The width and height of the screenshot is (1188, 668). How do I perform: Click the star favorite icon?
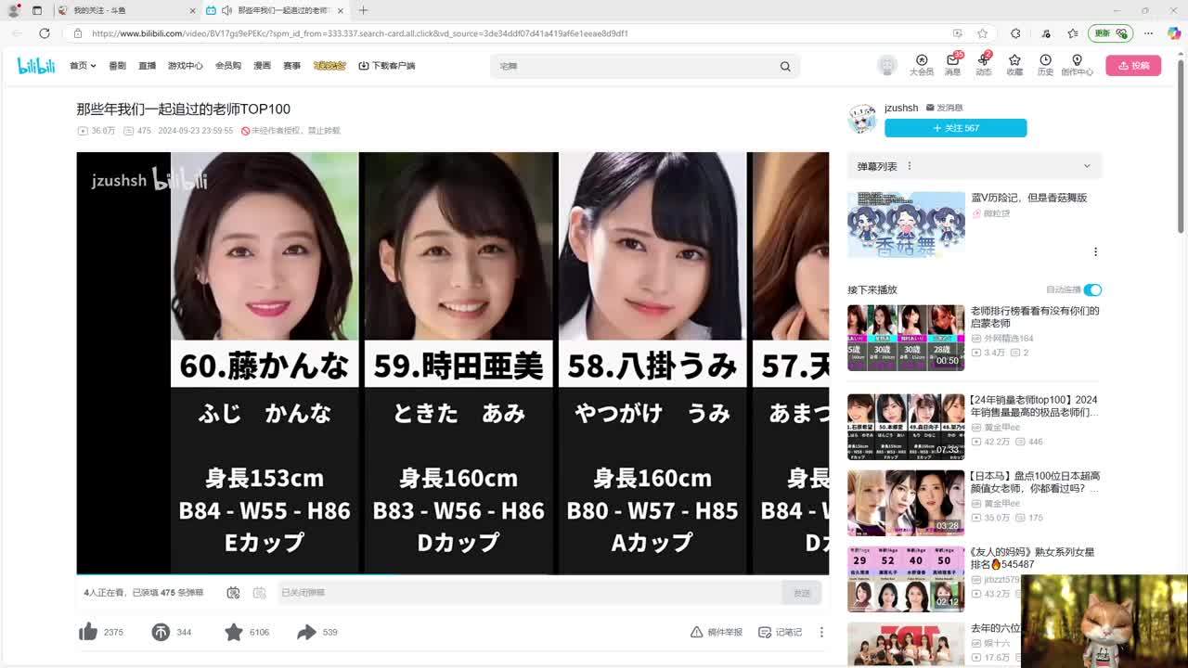point(234,632)
